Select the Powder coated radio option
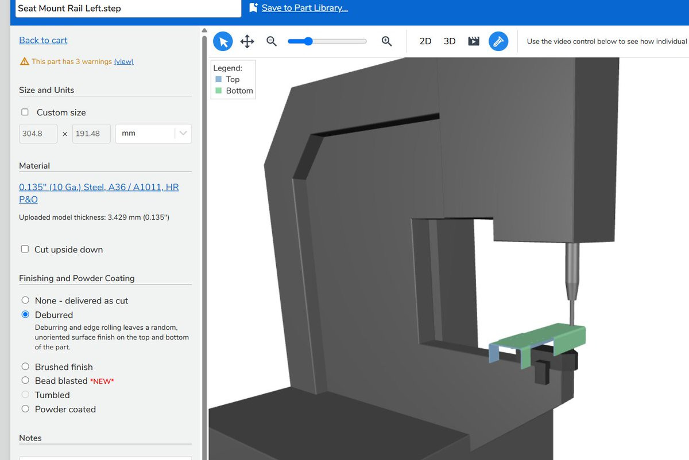Viewport: 689px width, 460px height. coord(25,409)
